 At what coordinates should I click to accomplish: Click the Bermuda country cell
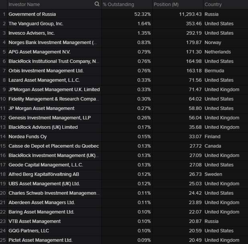(x=214, y=71)
